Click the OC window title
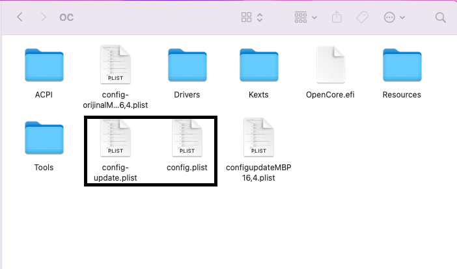This screenshot has width=457, height=269. [x=66, y=18]
